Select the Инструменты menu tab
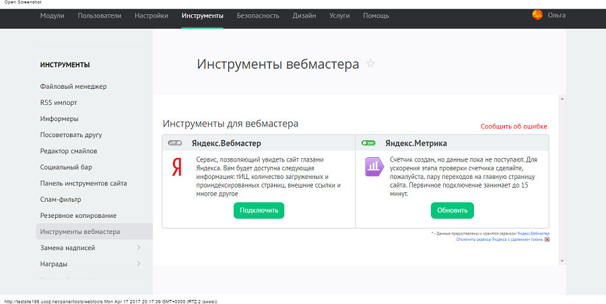Viewport: 606px width, 304px height. 202,16
